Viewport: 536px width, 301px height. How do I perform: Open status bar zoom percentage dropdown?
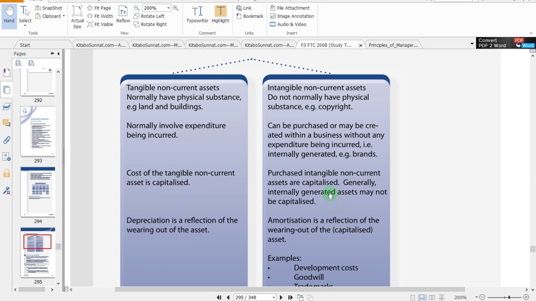(477, 297)
